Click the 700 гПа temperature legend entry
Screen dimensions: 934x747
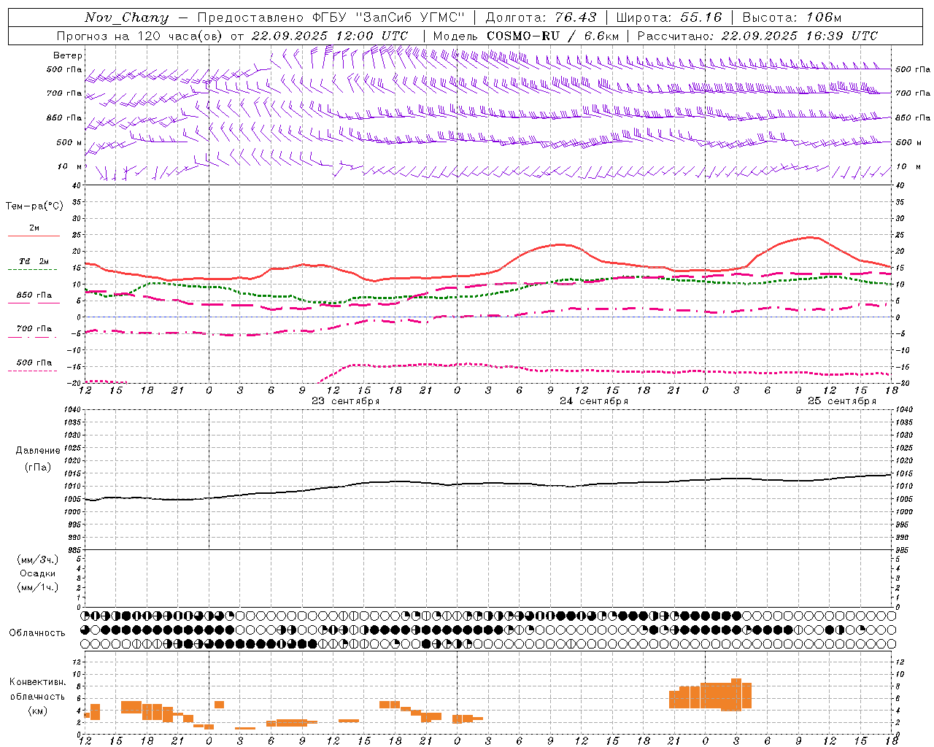click(34, 328)
